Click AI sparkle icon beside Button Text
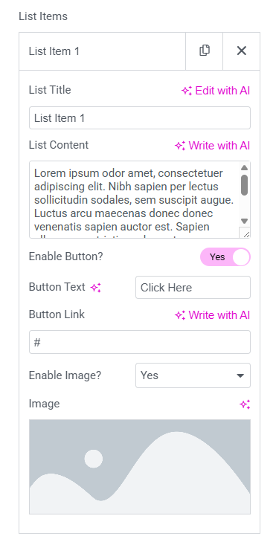276x539 pixels. click(96, 288)
